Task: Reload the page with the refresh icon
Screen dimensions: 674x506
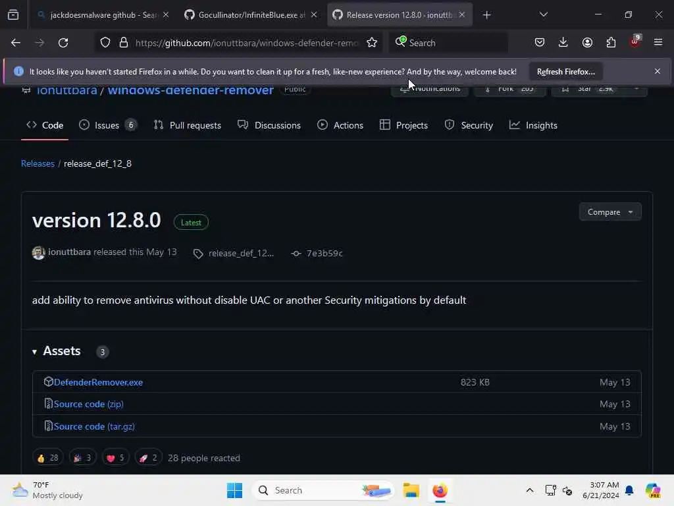Action: click(63, 43)
